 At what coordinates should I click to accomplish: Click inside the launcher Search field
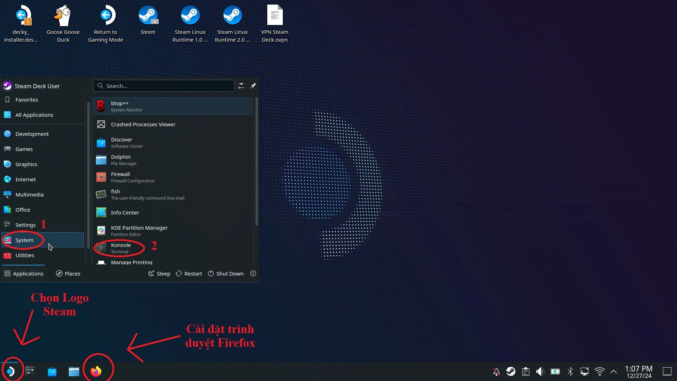(x=164, y=86)
